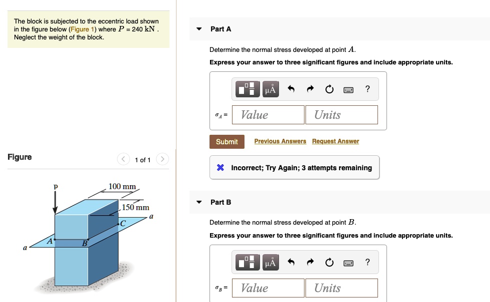Image resolution: width=490 pixels, height=302 pixels.
Task: Open keyboard shortcuts in Part A toolbar
Action: click(348, 90)
